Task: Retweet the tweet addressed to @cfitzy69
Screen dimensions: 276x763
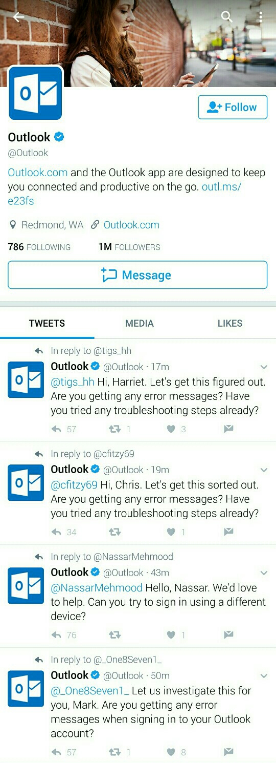Action: coord(114,532)
